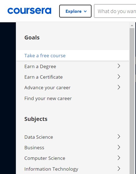Expand Advance your career chevron arrow
136x174 pixels.
click(119, 87)
